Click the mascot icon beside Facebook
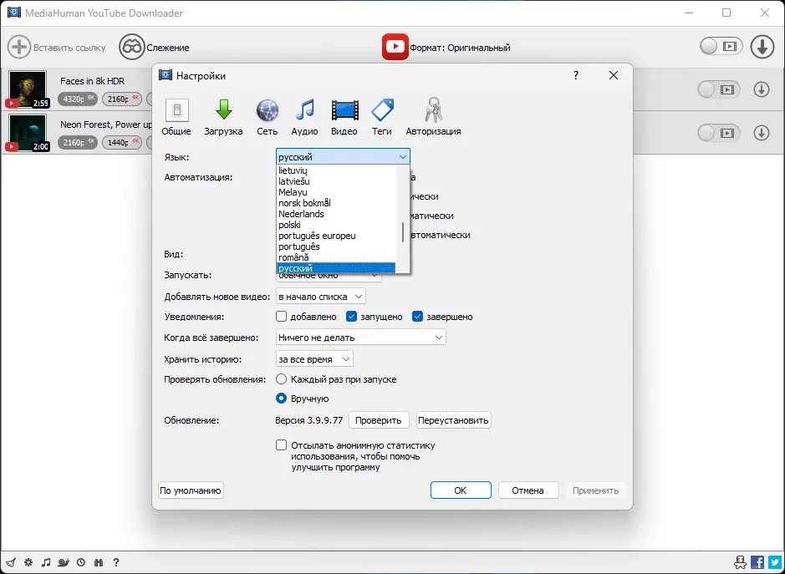 tap(740, 562)
